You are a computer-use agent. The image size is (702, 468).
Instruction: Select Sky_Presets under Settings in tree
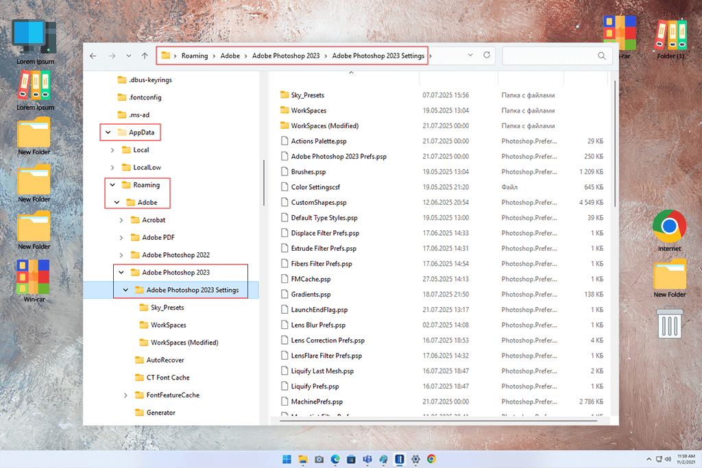[x=162, y=308]
